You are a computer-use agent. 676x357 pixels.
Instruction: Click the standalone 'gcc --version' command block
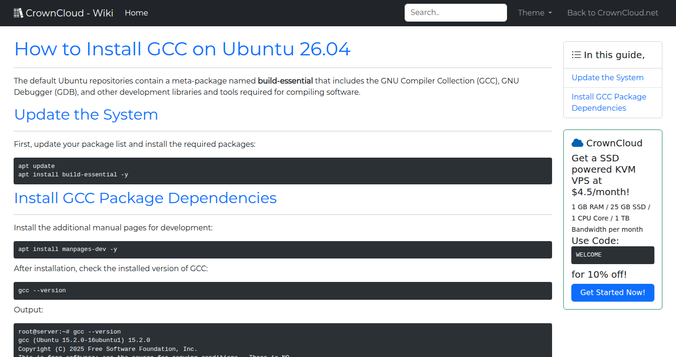click(x=283, y=291)
